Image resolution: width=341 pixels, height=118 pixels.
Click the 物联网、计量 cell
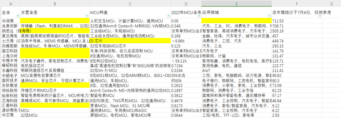click(x=236, y=56)
